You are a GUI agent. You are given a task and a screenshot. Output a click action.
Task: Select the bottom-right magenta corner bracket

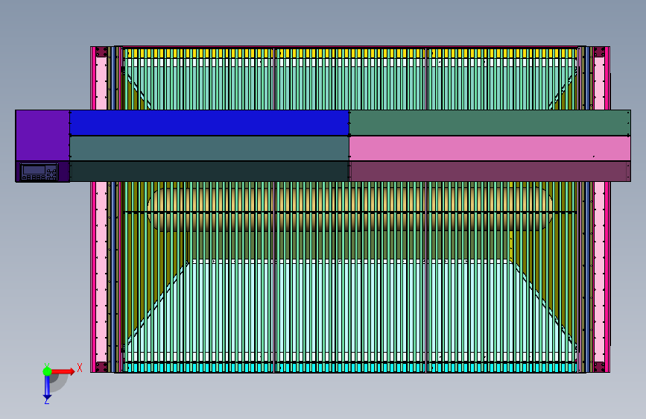[x=599, y=367]
